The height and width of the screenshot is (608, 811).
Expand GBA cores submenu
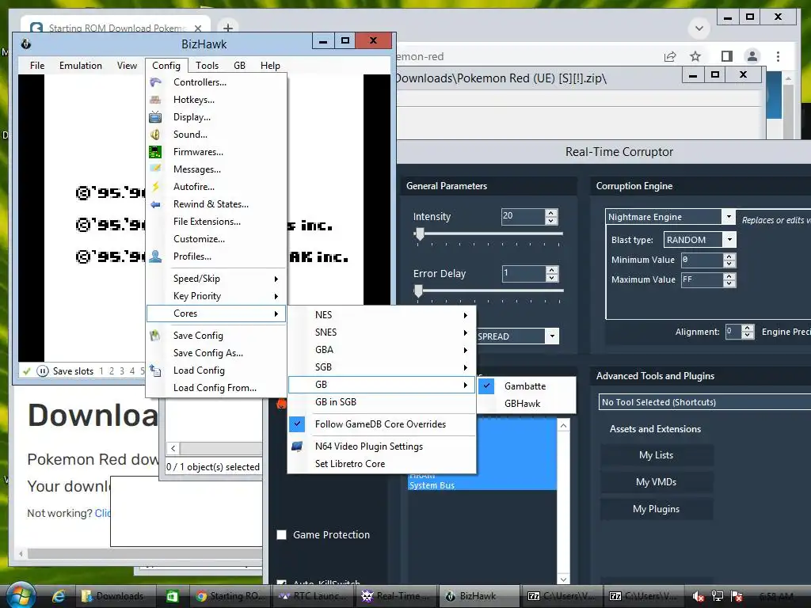point(382,349)
